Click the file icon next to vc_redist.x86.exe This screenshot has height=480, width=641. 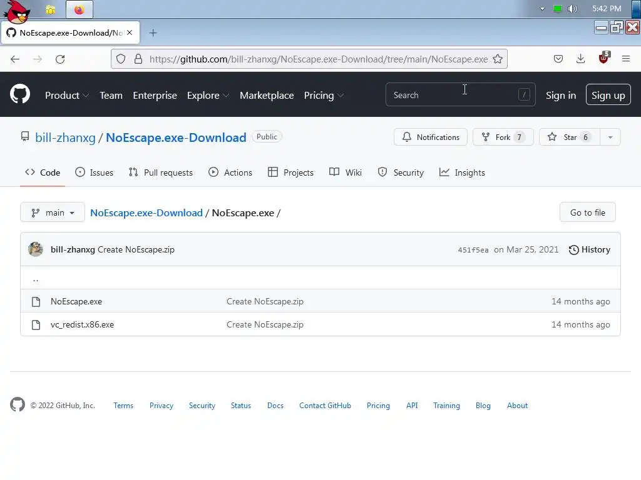click(x=36, y=325)
